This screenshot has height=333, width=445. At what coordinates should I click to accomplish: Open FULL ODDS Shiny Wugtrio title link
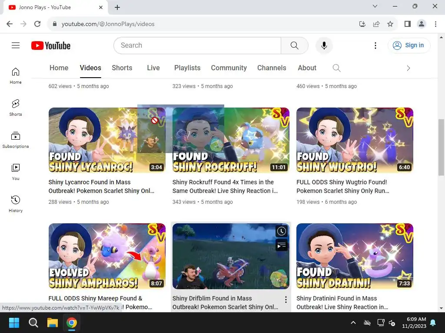point(343,186)
